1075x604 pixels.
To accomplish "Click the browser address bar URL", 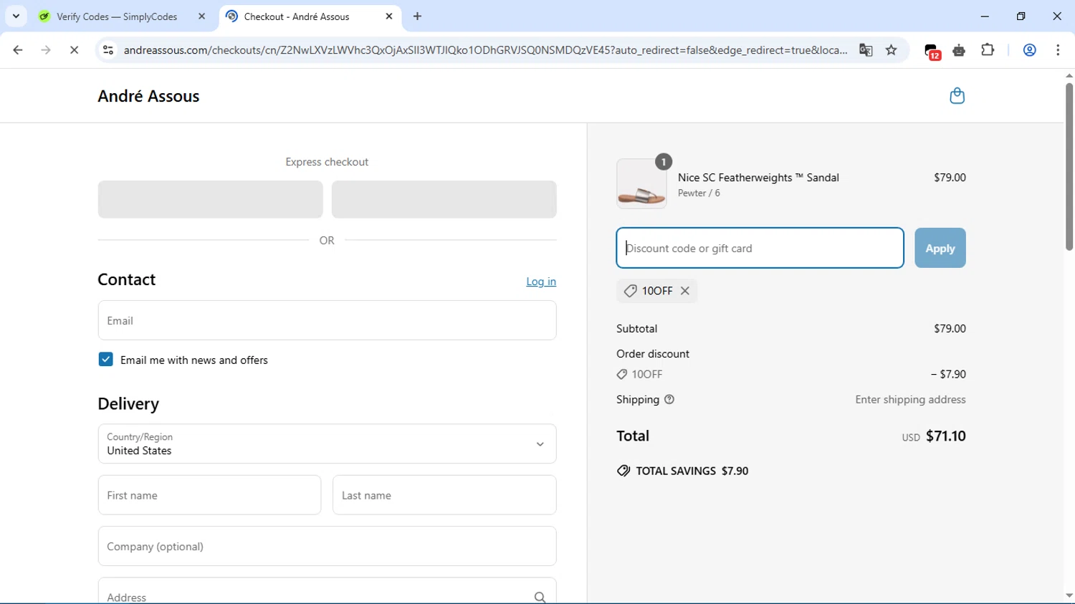I will coord(485,50).
